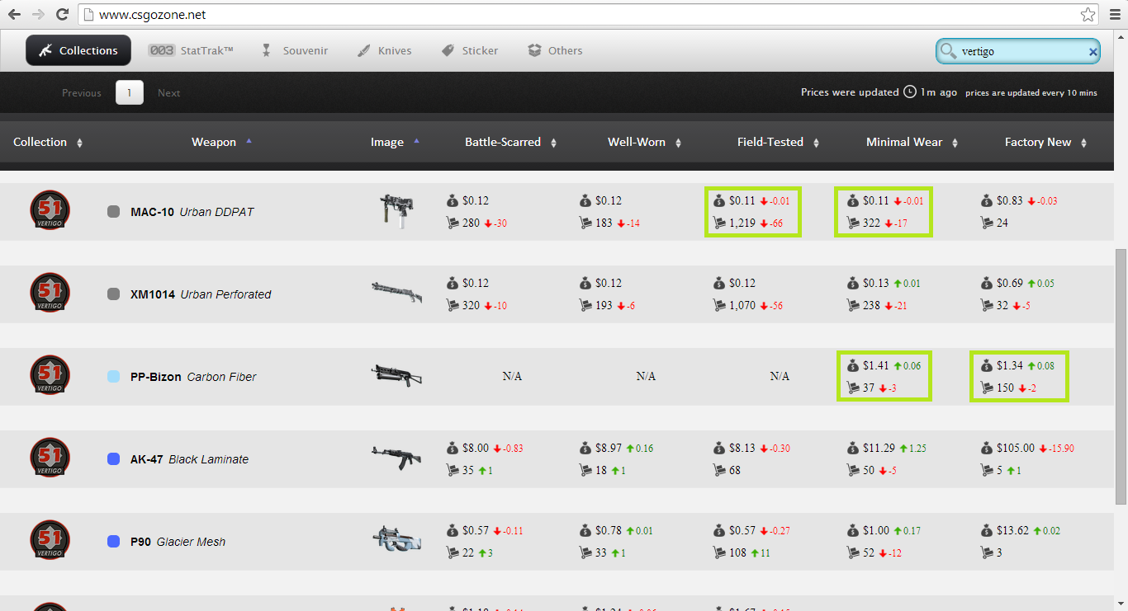
Task: Open the Knives tab
Action: [384, 50]
